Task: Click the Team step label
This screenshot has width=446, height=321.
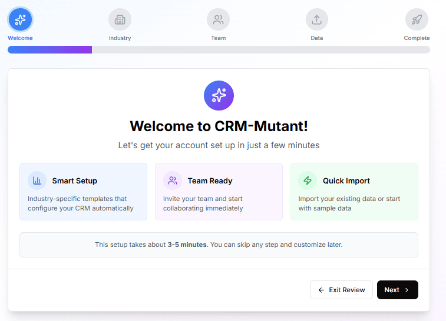Action: point(218,38)
